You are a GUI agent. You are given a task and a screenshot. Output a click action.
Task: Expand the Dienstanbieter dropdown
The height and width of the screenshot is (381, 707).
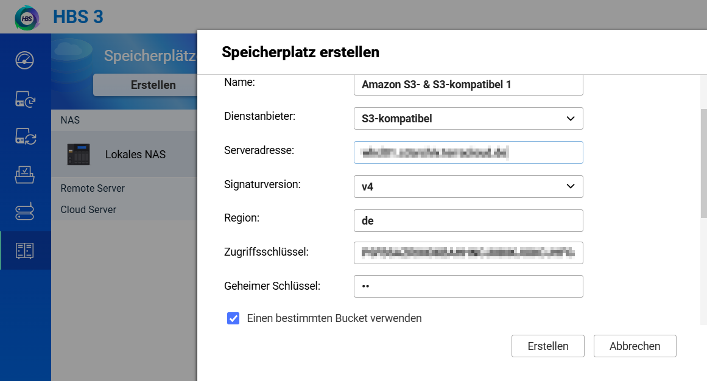(468, 119)
